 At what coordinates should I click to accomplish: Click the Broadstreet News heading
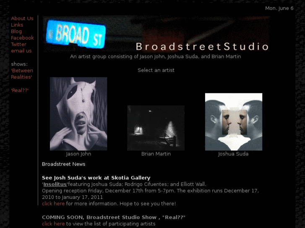coord(64,164)
